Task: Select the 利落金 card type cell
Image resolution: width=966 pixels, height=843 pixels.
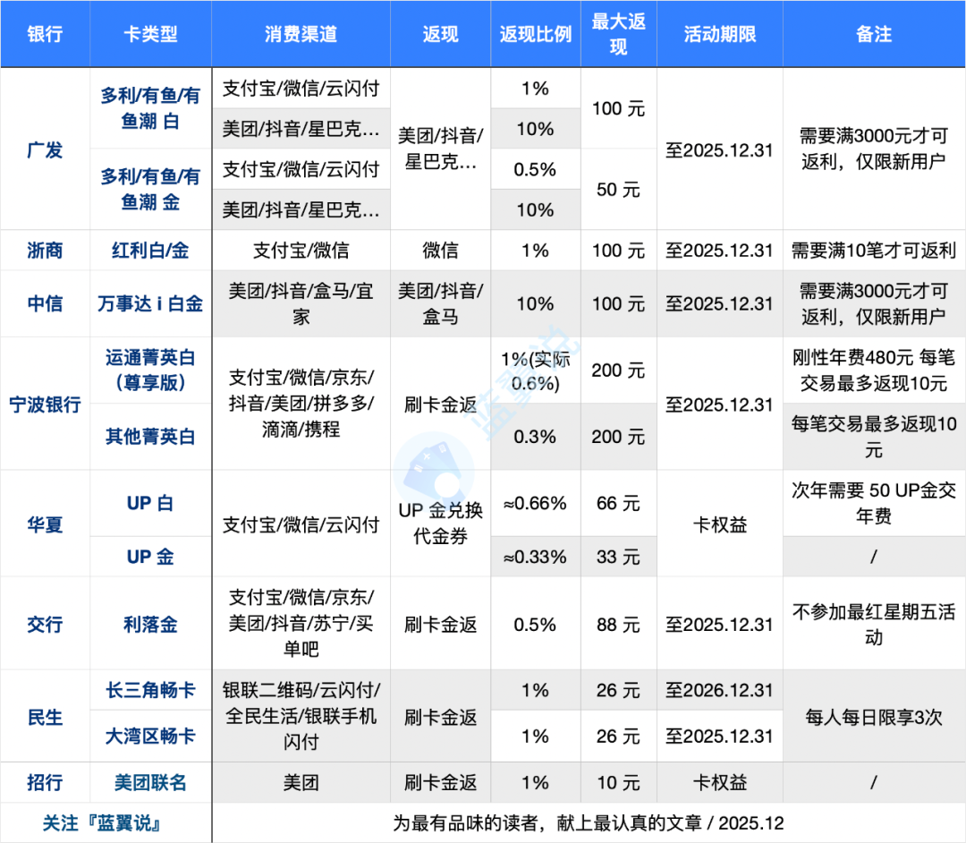Action: point(149,624)
